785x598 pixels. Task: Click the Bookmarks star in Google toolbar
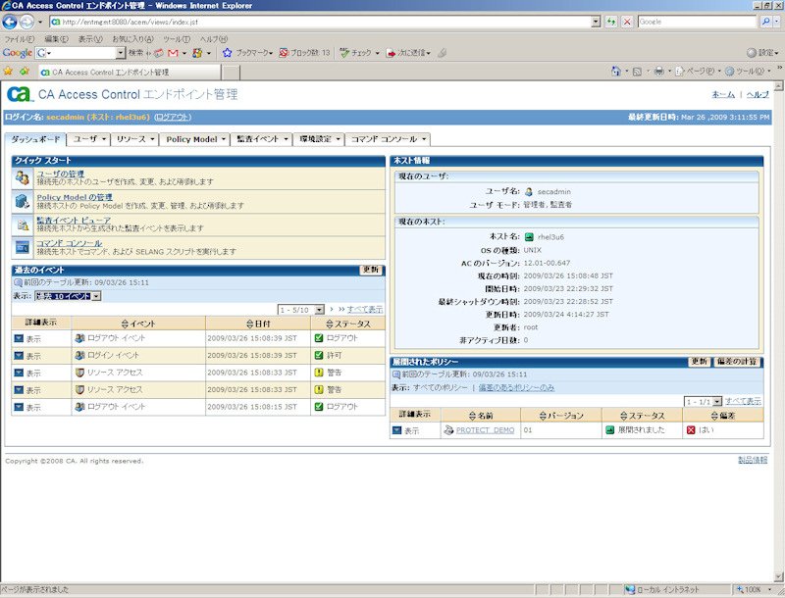click(228, 53)
